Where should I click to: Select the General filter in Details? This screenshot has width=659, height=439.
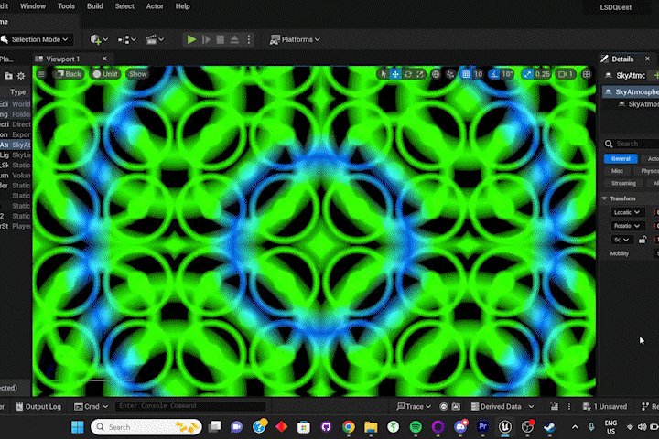[x=621, y=158]
